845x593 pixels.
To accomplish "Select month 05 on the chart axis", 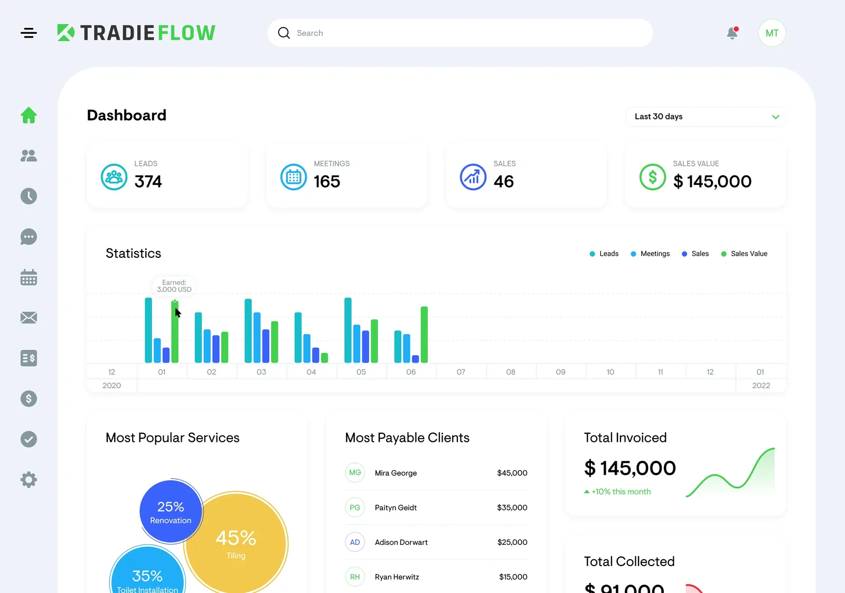I will coord(361,372).
